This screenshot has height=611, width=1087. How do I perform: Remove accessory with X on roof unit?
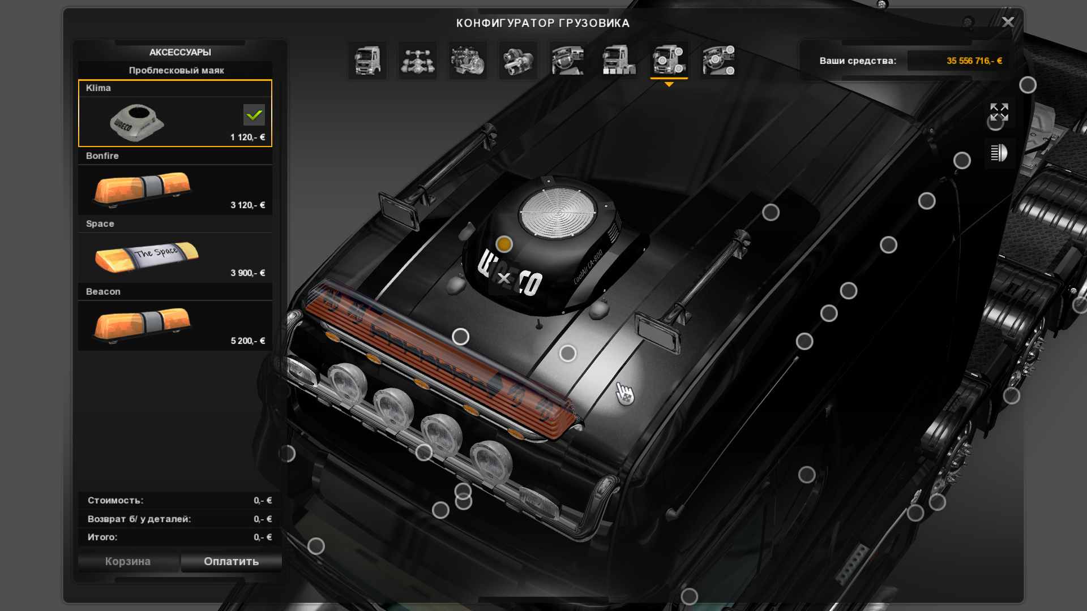[x=504, y=278]
